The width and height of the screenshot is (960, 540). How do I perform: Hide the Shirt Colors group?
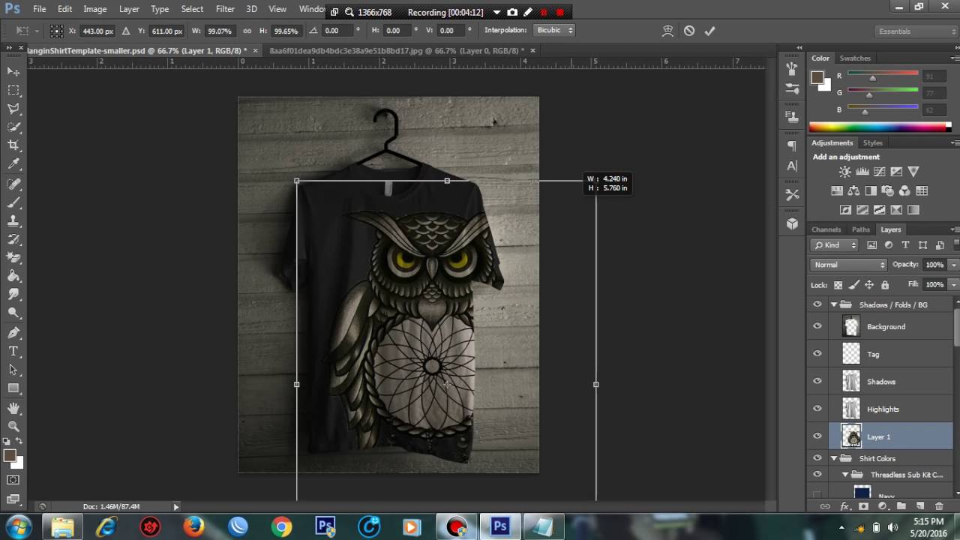point(817,457)
